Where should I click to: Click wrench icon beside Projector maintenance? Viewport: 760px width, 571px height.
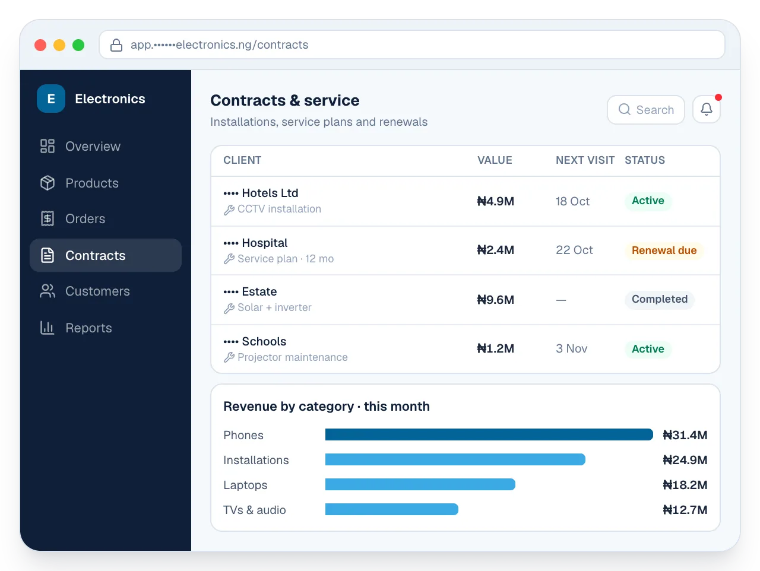click(x=229, y=357)
